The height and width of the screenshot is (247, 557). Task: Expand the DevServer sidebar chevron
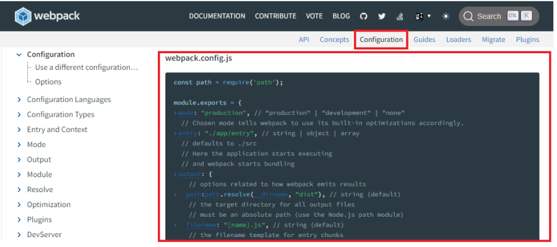click(19, 235)
